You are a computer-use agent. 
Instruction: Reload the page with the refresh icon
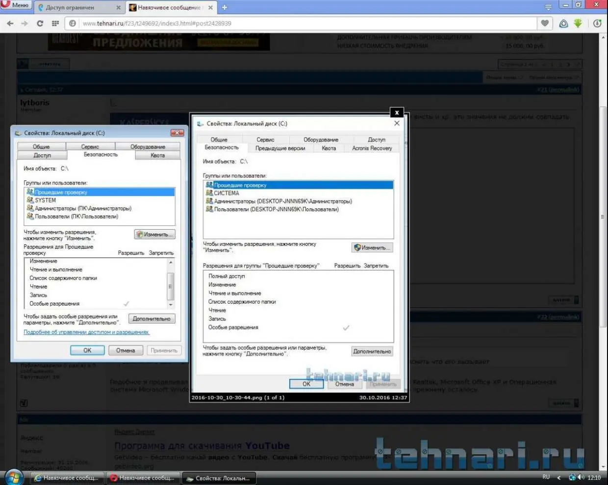40,23
